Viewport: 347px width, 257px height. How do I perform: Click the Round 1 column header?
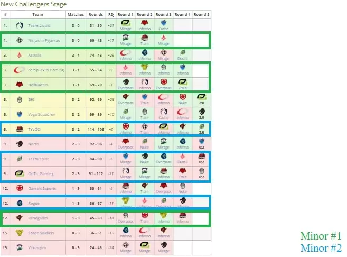click(x=126, y=14)
